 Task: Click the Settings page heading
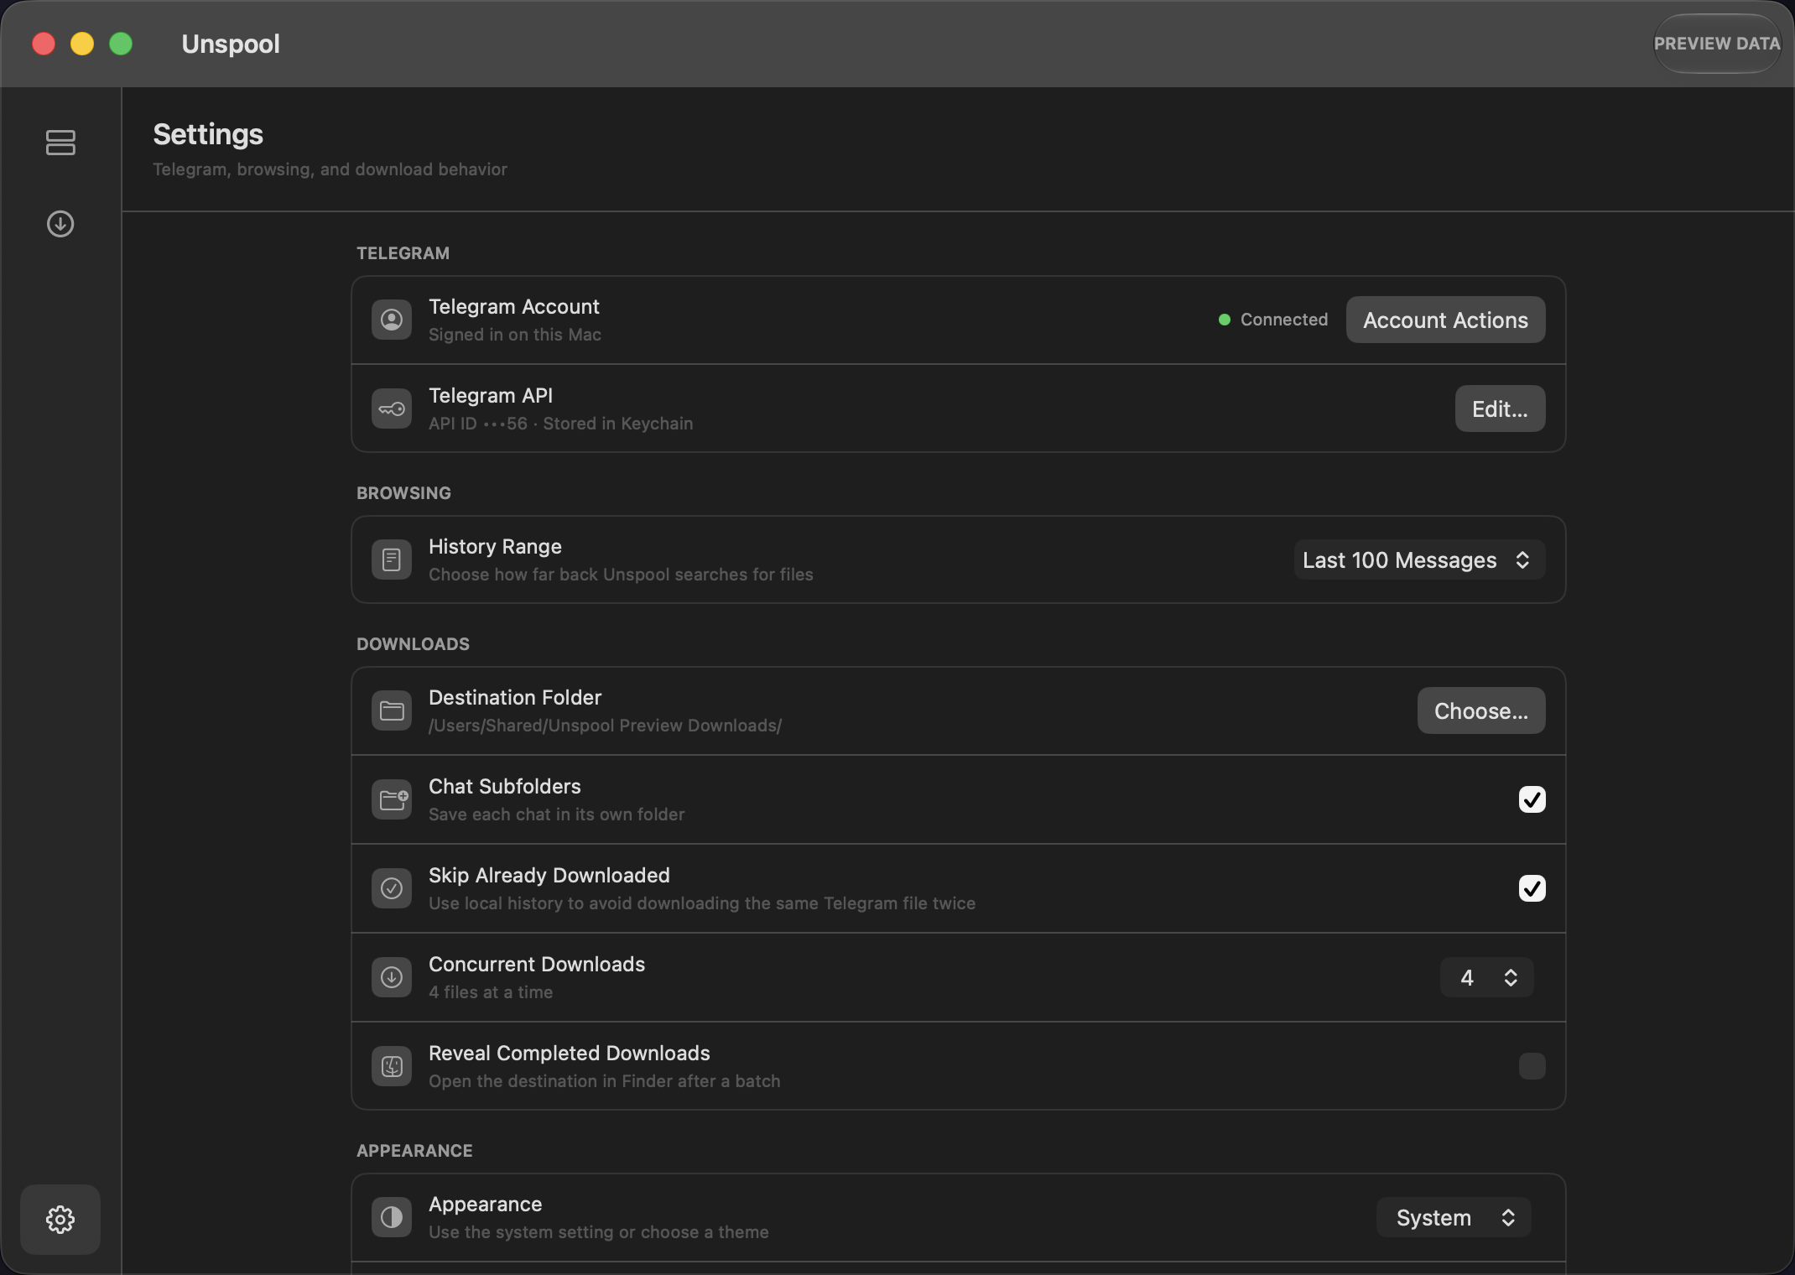pos(208,134)
